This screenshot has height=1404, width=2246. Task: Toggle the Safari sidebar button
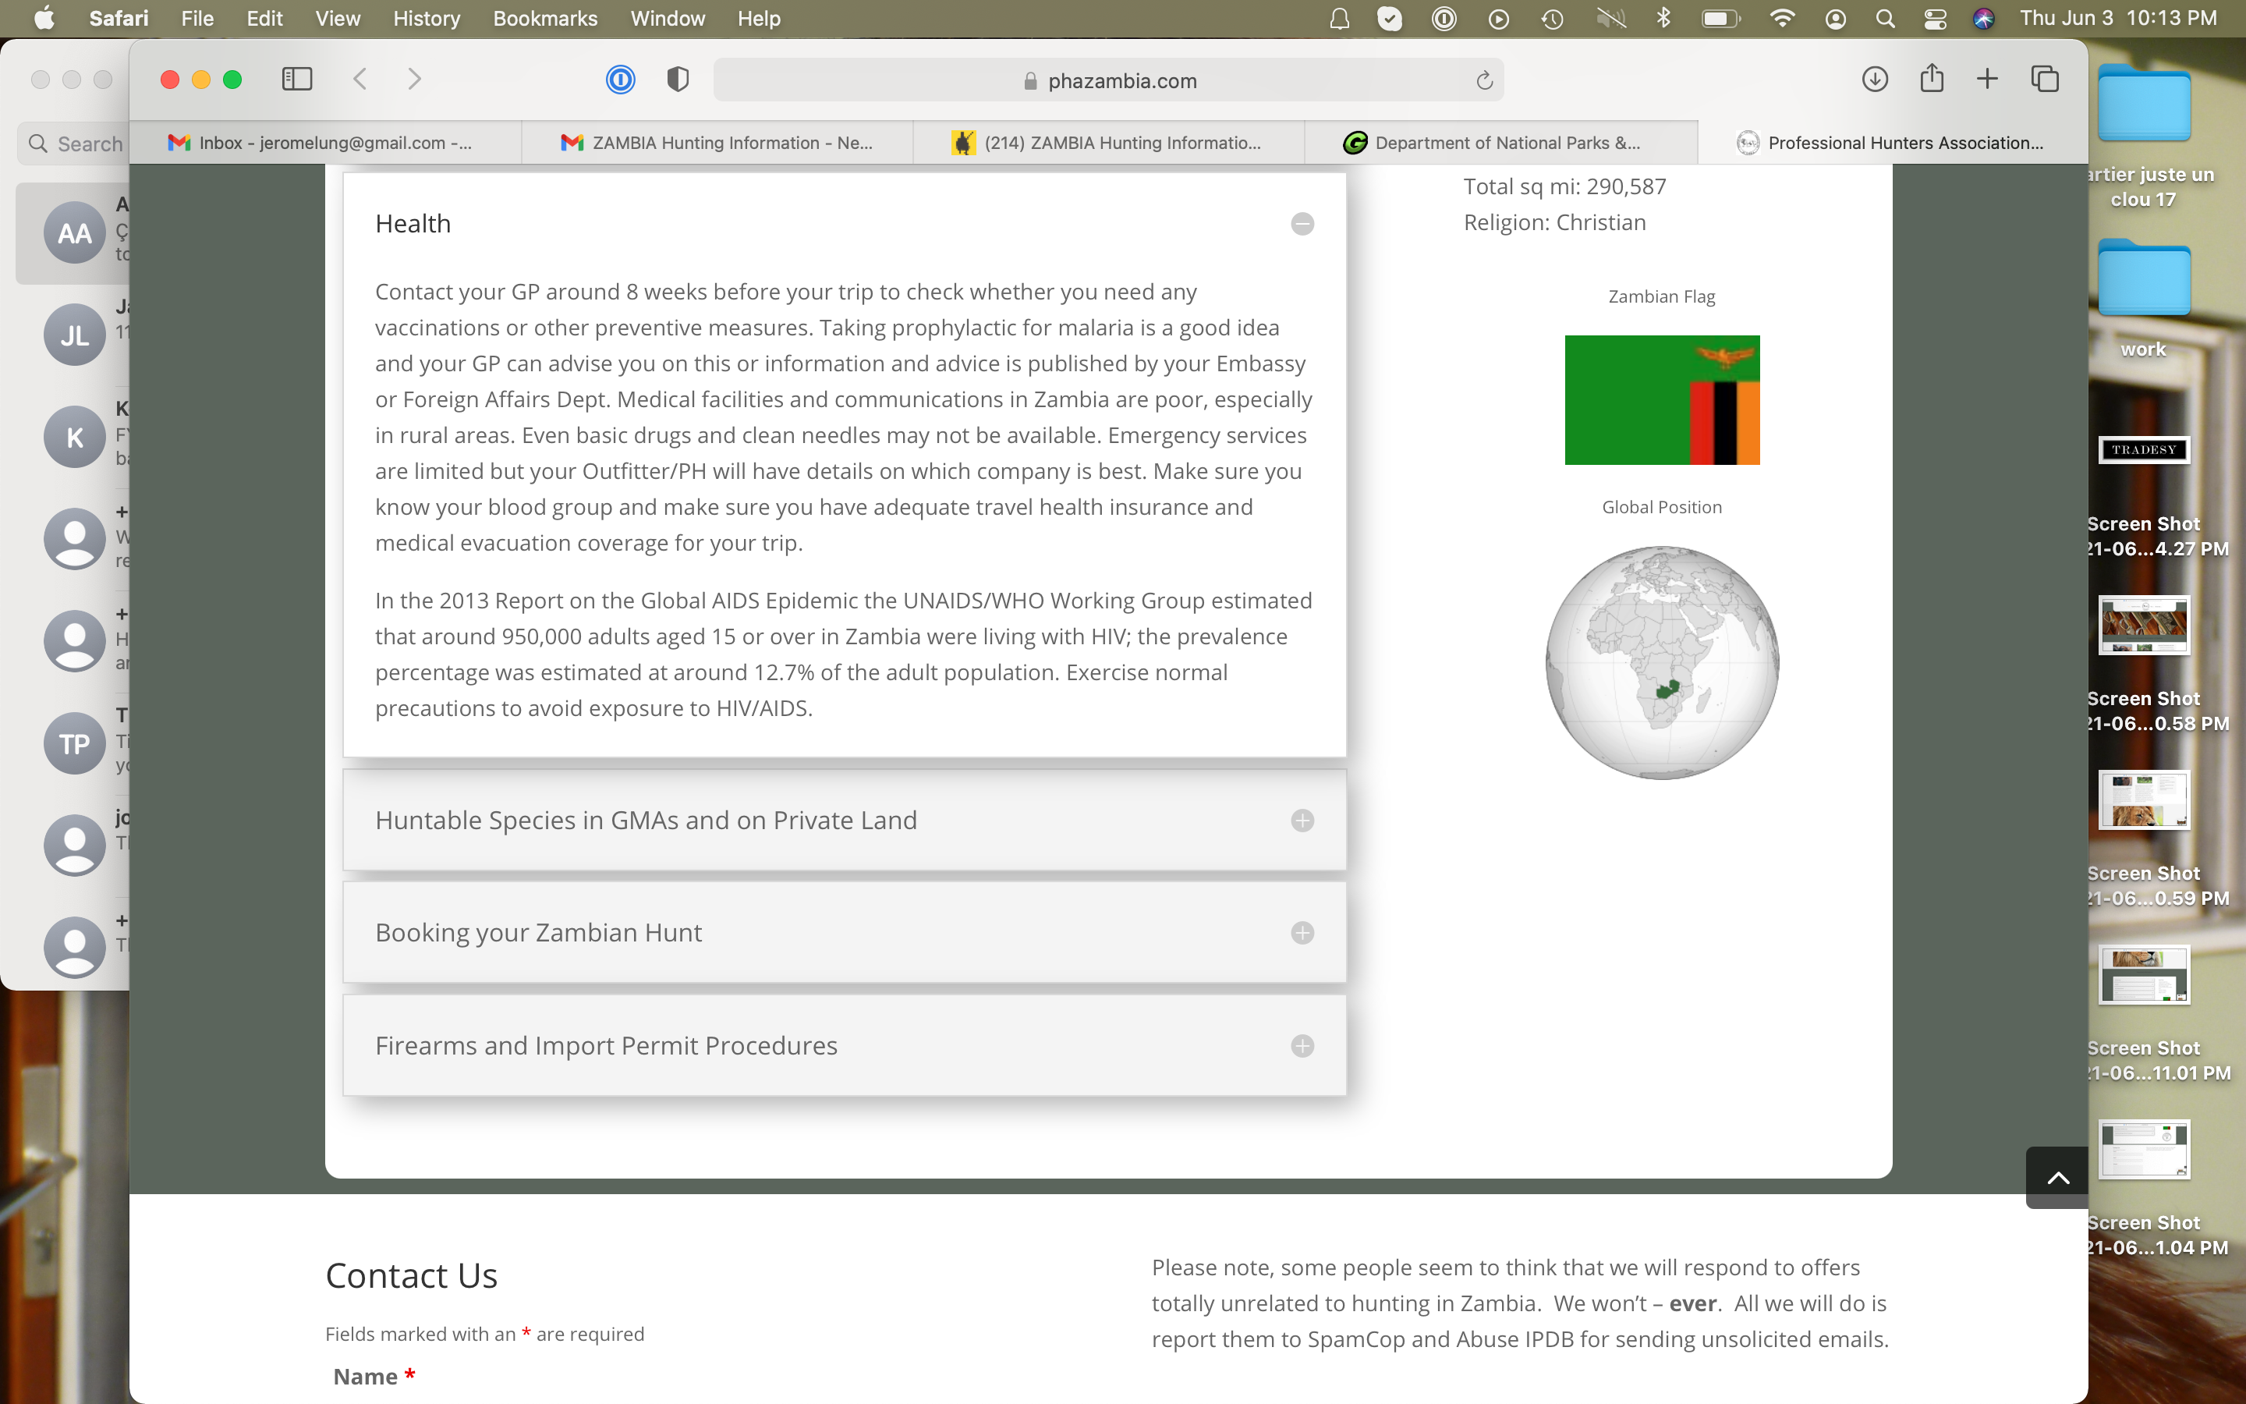point(297,80)
